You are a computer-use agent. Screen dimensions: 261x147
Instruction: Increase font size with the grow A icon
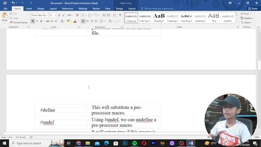pyautogui.click(x=59, y=15)
